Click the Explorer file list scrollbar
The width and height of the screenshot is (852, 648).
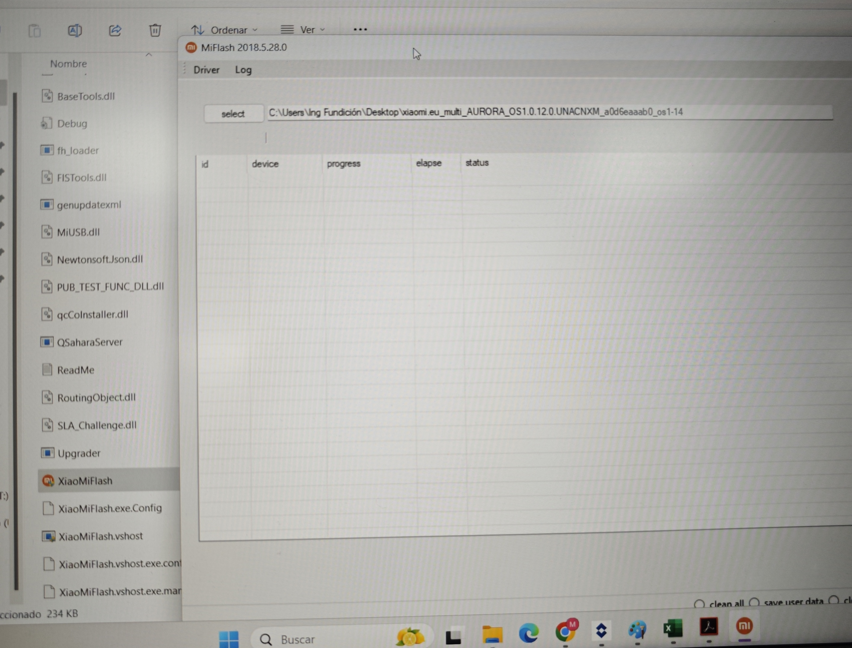[x=16, y=341]
